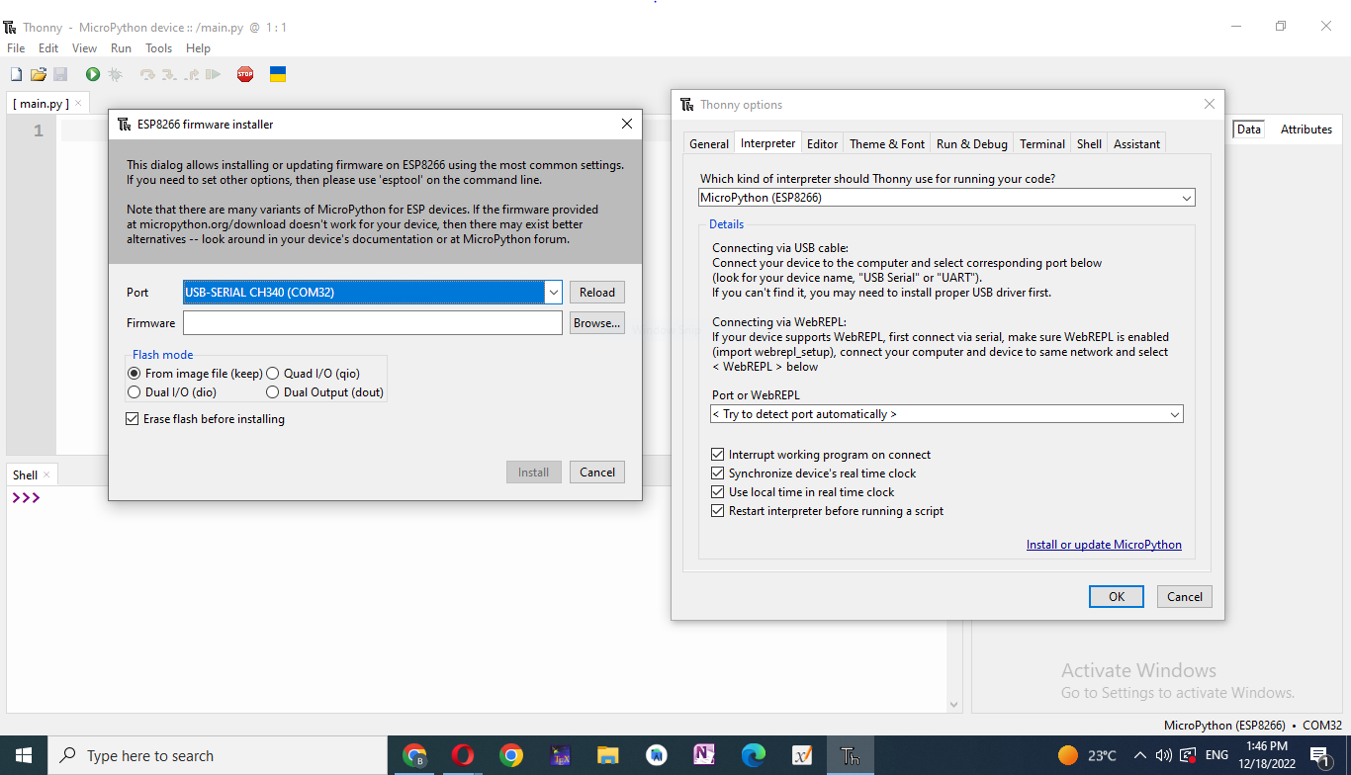The image size is (1351, 775).
Task: Show hidden system tray icons
Action: [1139, 755]
